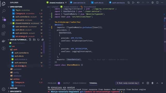Open Comment.ts under entities folder
This screenshot has width=166, height=93.
[x=20, y=86]
